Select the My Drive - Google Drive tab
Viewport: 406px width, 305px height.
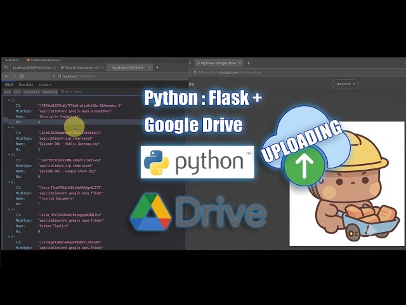click(x=219, y=63)
